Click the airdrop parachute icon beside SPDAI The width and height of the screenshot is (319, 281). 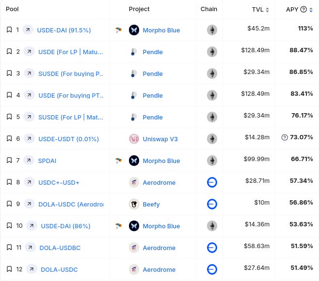point(118,161)
